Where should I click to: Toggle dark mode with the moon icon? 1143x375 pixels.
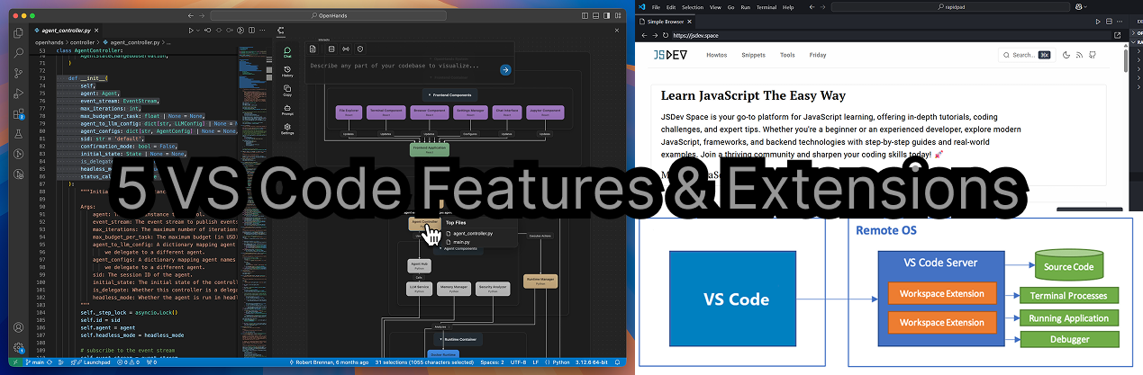coord(1066,55)
